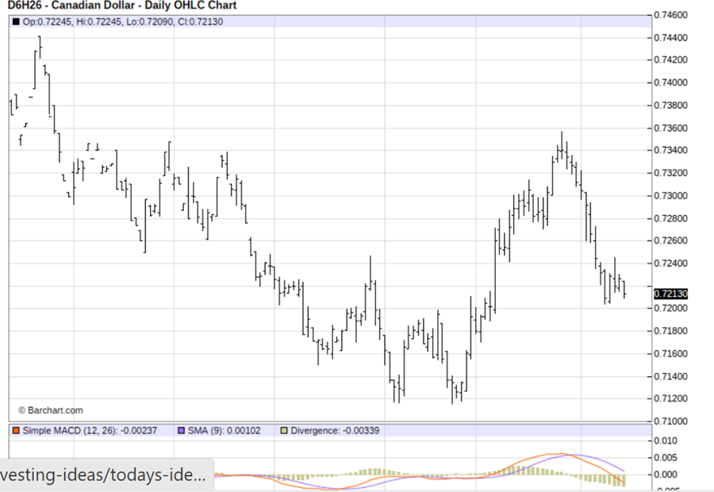Click the Op:0.72245 quote value
The height and width of the screenshot is (492, 714).
(44, 21)
